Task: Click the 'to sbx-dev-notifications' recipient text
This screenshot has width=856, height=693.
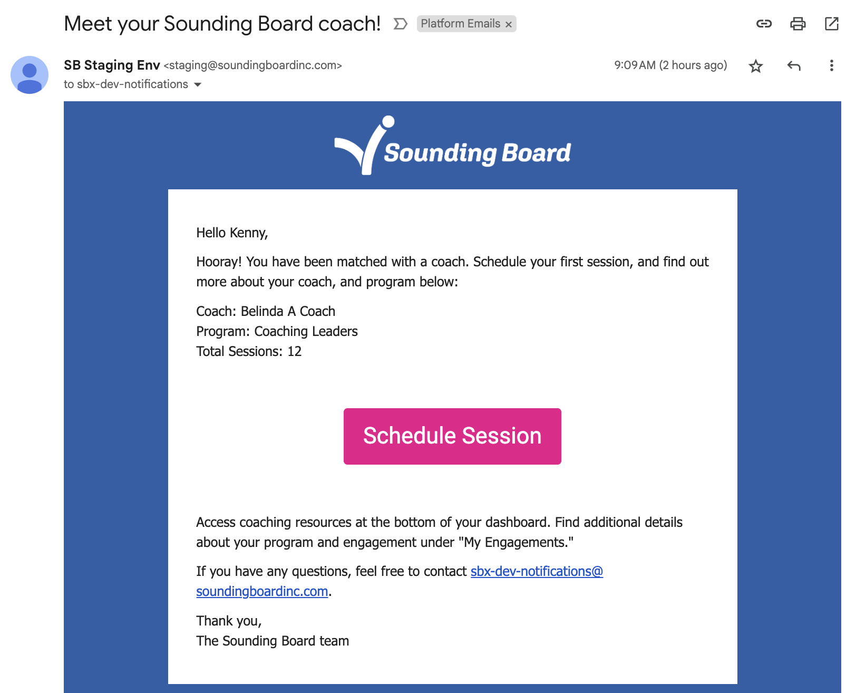Action: point(126,84)
